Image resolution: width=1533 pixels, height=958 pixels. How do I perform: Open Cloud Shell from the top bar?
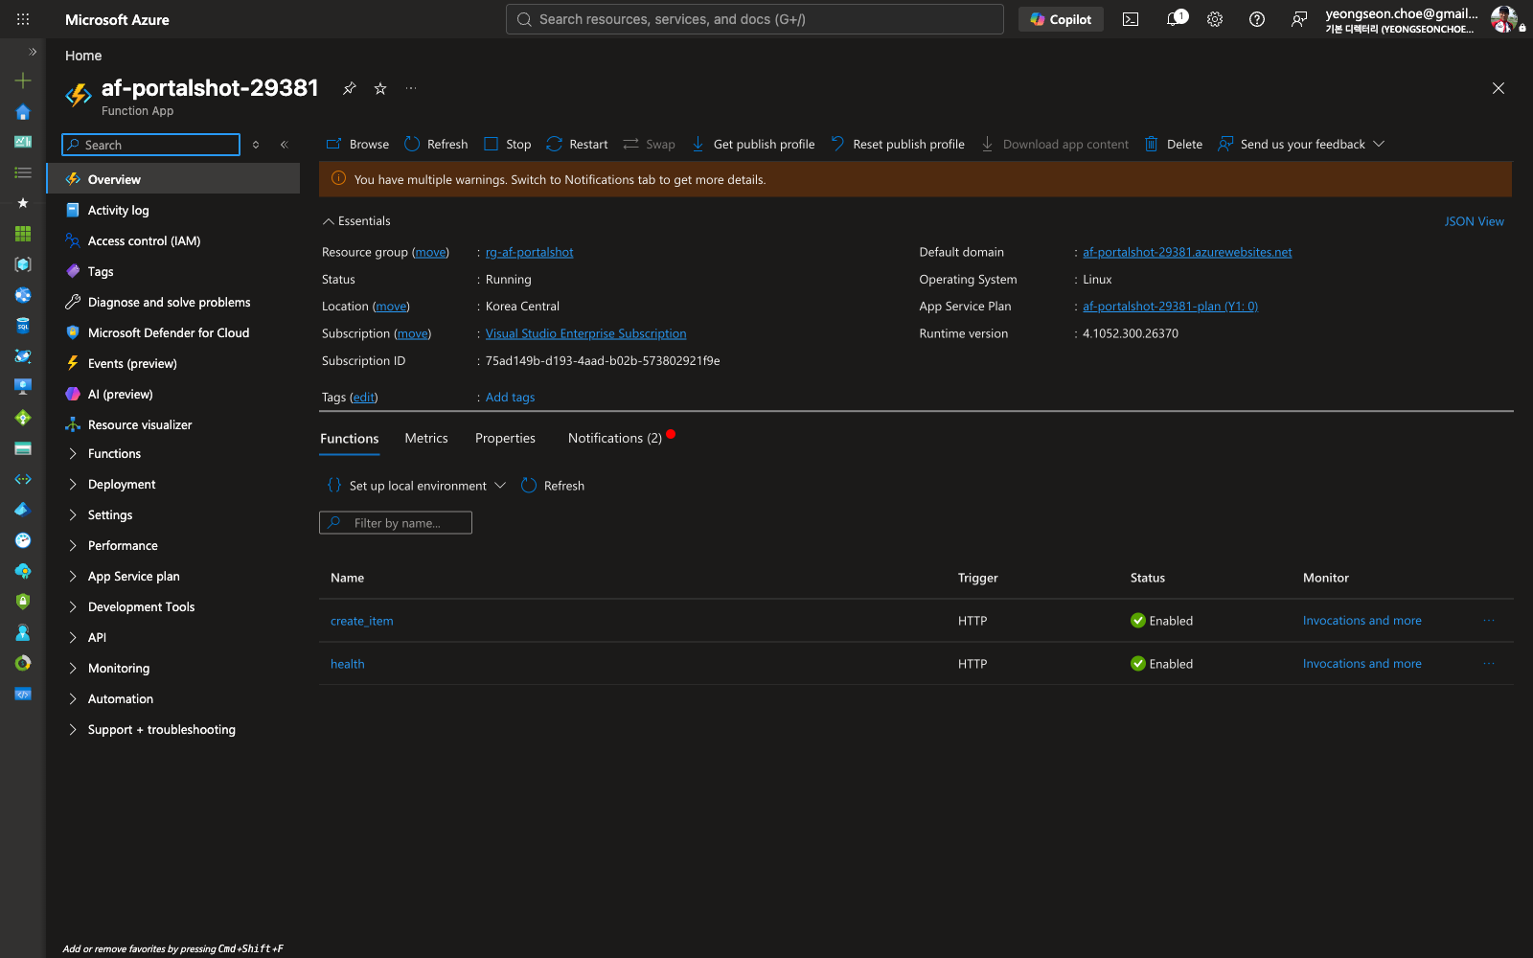click(1131, 19)
